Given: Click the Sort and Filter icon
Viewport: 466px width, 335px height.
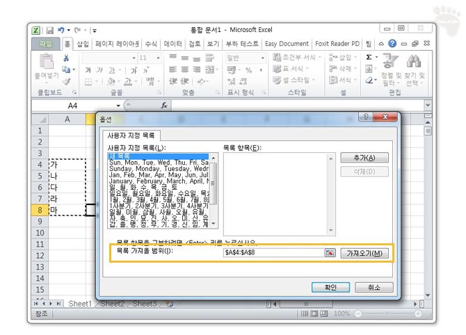Looking at the screenshot, I should pos(390,60).
